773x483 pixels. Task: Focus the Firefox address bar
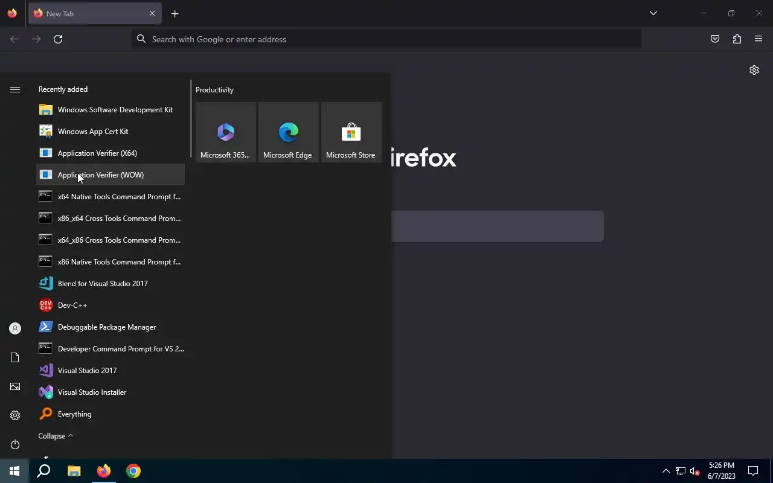click(x=386, y=39)
